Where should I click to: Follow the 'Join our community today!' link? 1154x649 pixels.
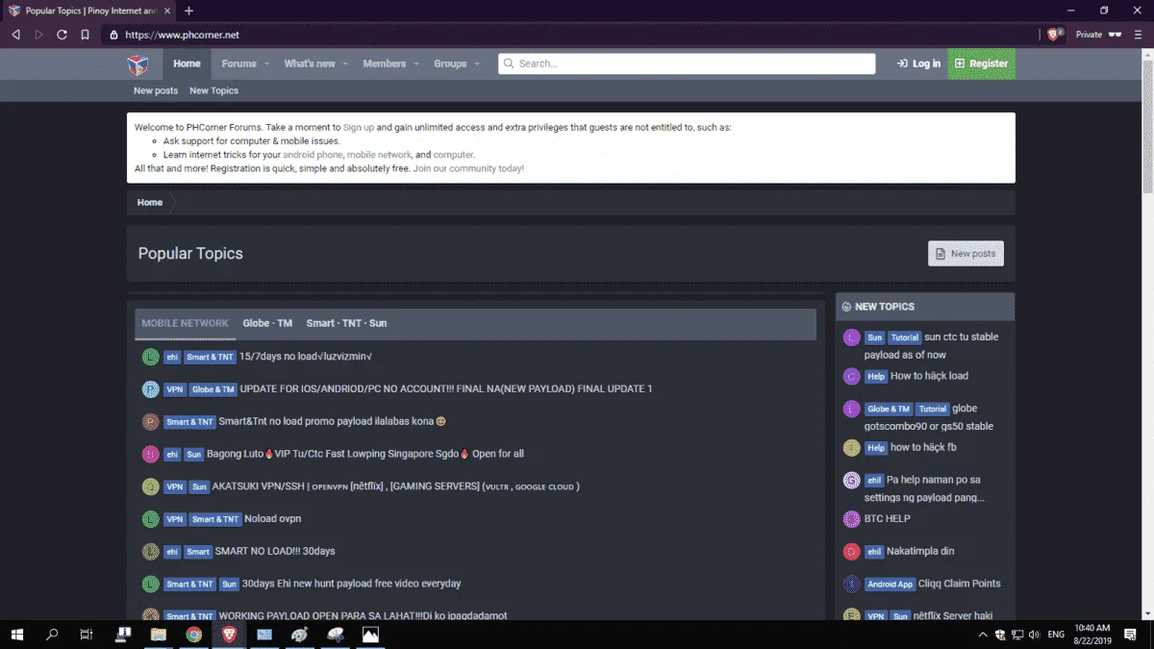tap(468, 168)
